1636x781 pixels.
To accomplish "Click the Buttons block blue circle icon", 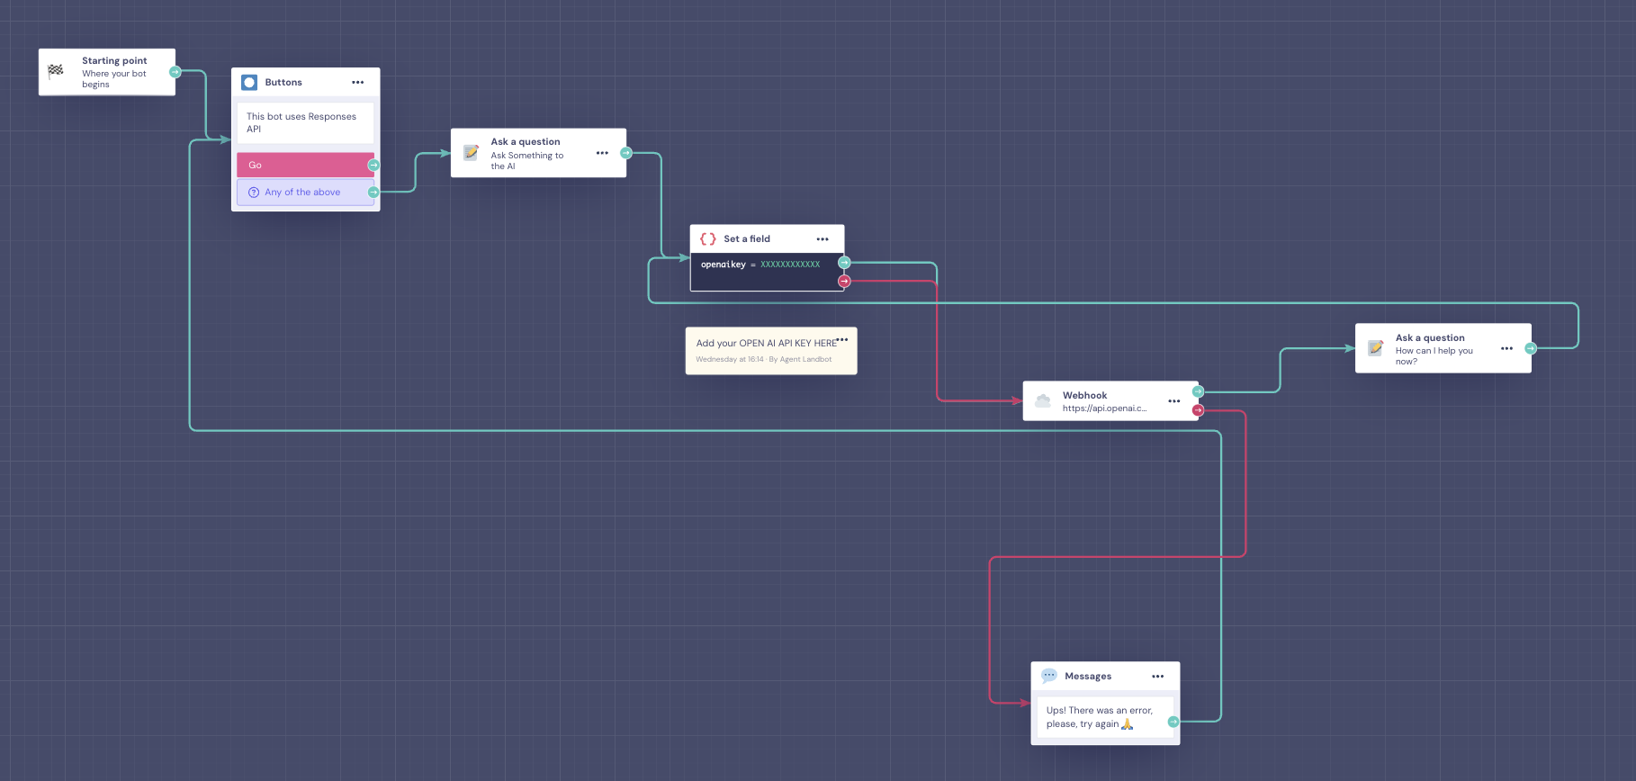I will pyautogui.click(x=249, y=82).
